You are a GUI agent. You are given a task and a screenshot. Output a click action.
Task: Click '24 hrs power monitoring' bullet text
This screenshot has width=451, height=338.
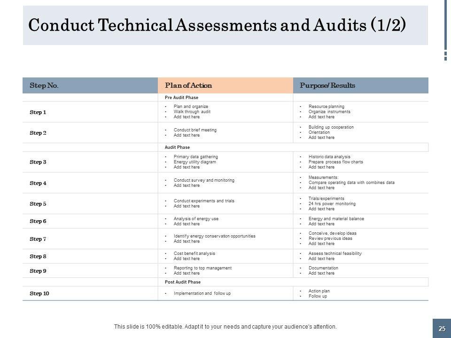[x=332, y=204]
